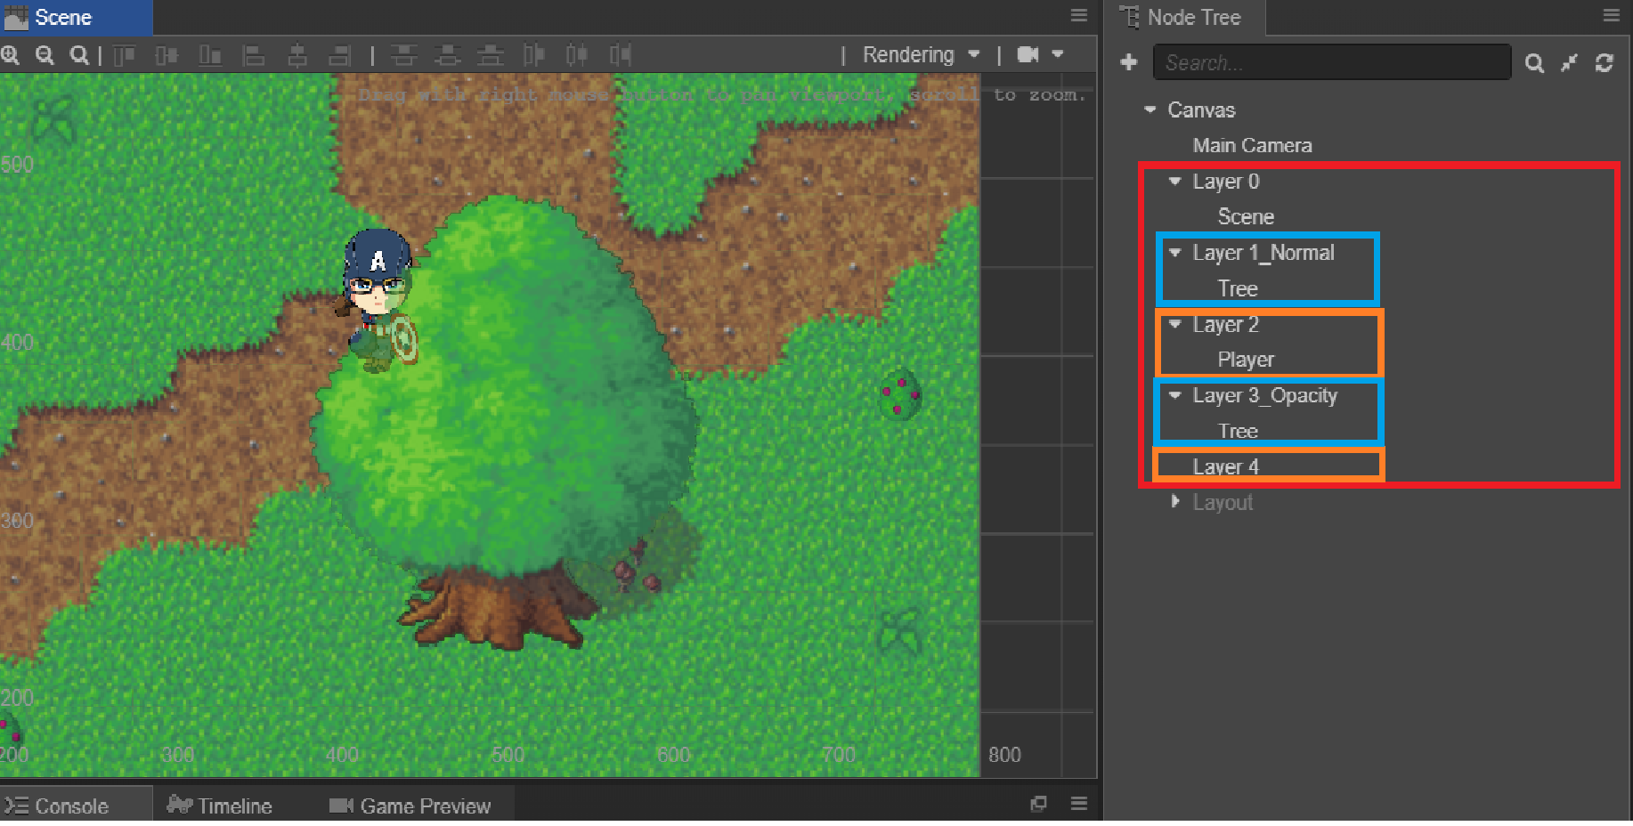
Task: Select the Layer 0 node
Action: point(1226,182)
